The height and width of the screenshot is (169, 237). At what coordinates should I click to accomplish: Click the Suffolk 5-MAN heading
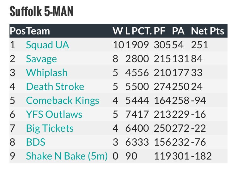coord(41,12)
